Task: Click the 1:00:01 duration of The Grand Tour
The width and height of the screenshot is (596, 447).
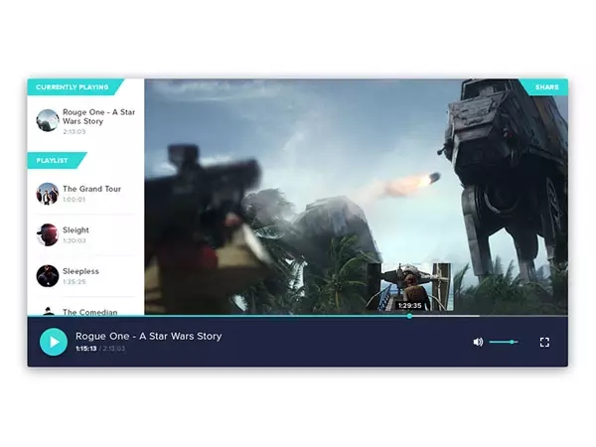Action: click(74, 200)
